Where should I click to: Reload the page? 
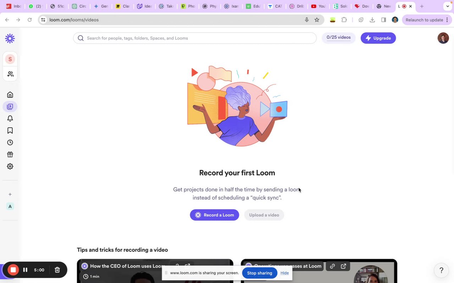(29, 20)
